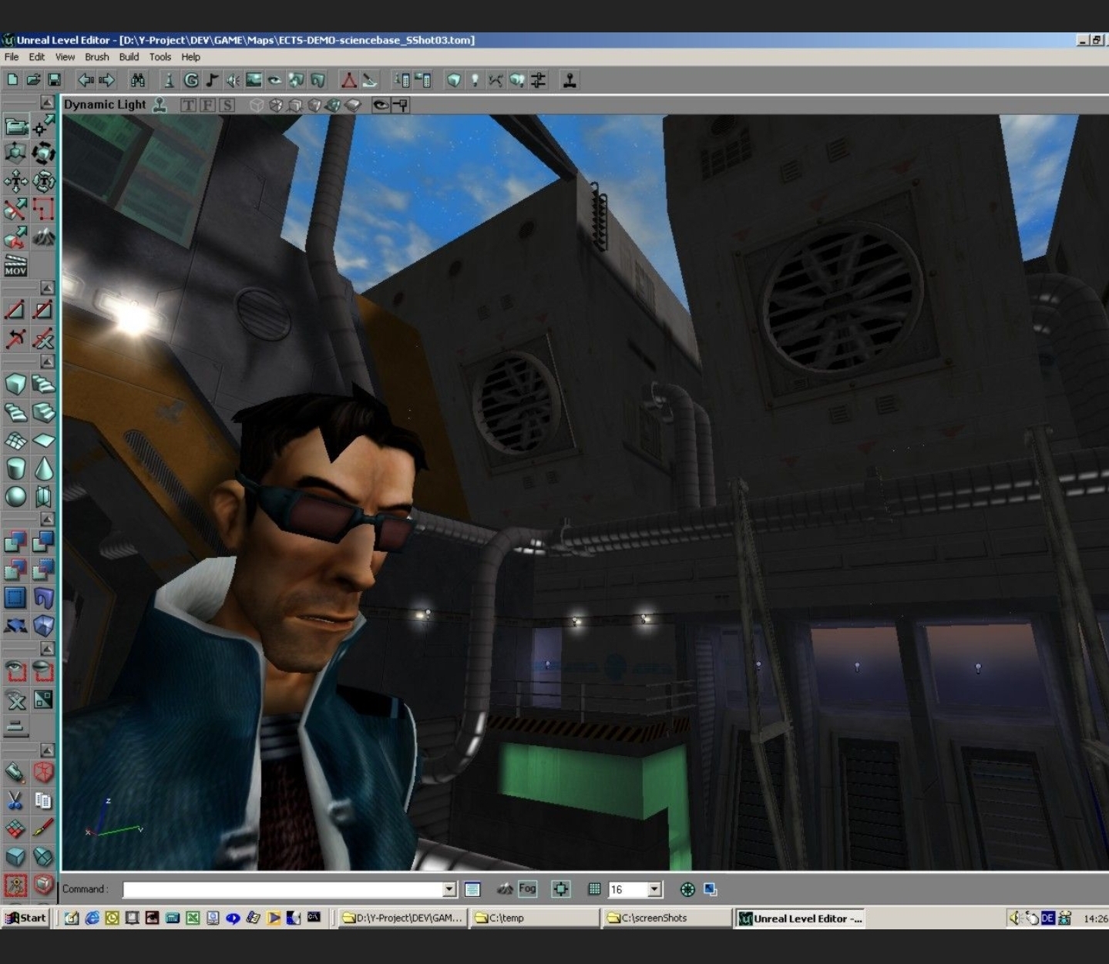1109x964 pixels.
Task: Build paths with the path nodes icon
Action: (x=496, y=79)
